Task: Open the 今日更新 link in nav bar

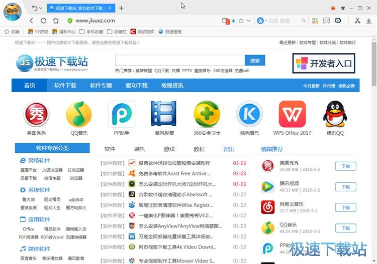Action: [311, 86]
